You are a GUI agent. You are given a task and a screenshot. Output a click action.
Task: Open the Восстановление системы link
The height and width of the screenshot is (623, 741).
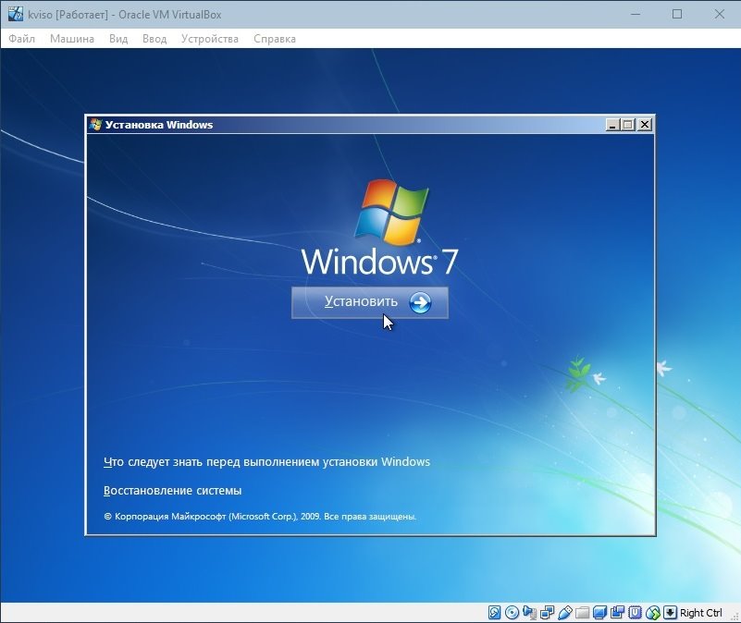click(172, 490)
